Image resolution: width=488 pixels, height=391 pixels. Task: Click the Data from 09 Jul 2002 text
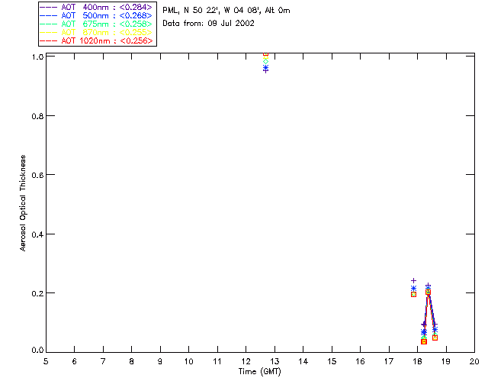208,24
